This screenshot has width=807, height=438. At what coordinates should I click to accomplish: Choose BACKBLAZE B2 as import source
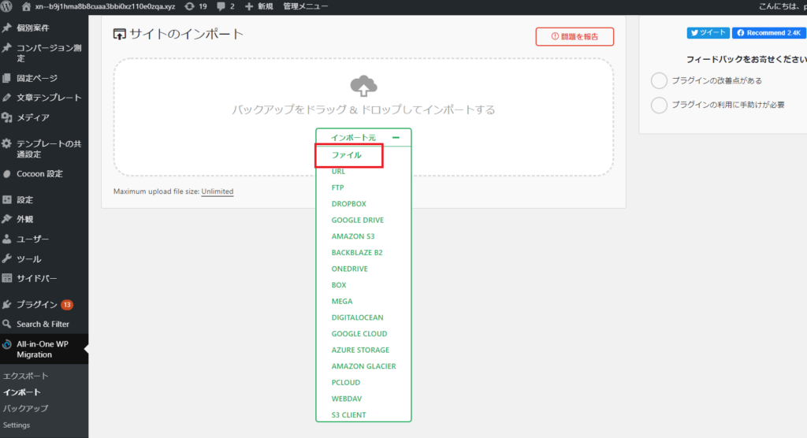tap(357, 253)
